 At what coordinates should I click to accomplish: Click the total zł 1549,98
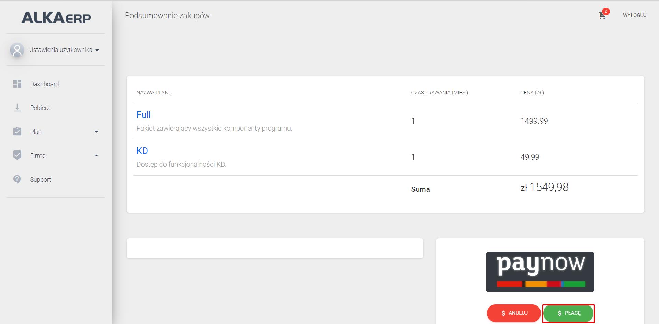(x=545, y=187)
